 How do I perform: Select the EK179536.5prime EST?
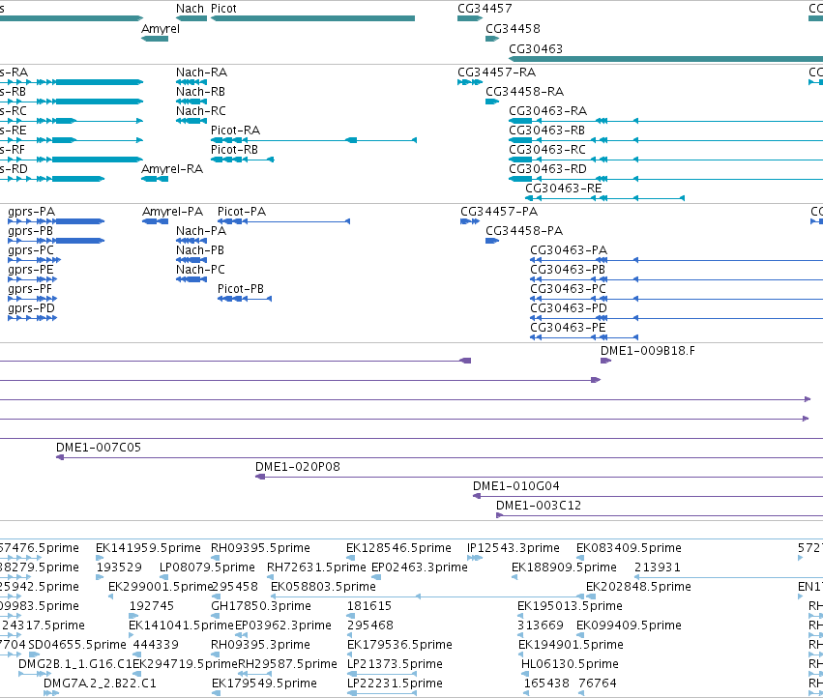(351, 654)
